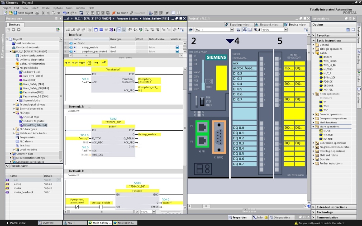Toggle 'Visible in' checkbox for periphery_passivated
Image resolution: width=362 pixels, height=226 pixels.
click(x=177, y=52)
